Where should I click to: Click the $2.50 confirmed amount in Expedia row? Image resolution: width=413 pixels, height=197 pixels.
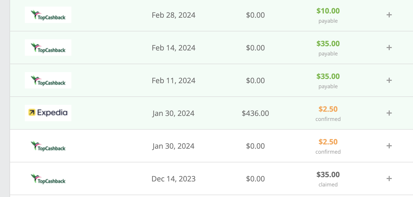[x=328, y=109]
